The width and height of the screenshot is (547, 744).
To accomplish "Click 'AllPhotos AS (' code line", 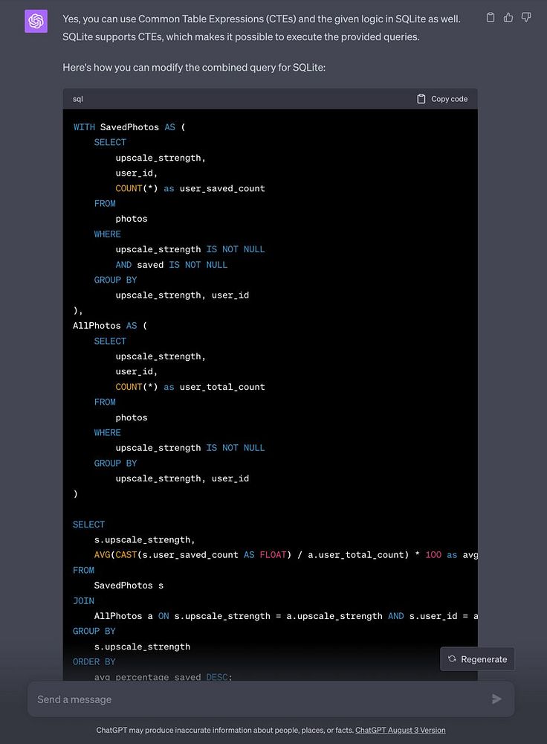I will click(x=110, y=326).
